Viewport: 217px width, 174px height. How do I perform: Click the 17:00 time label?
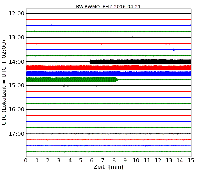tap(17, 134)
